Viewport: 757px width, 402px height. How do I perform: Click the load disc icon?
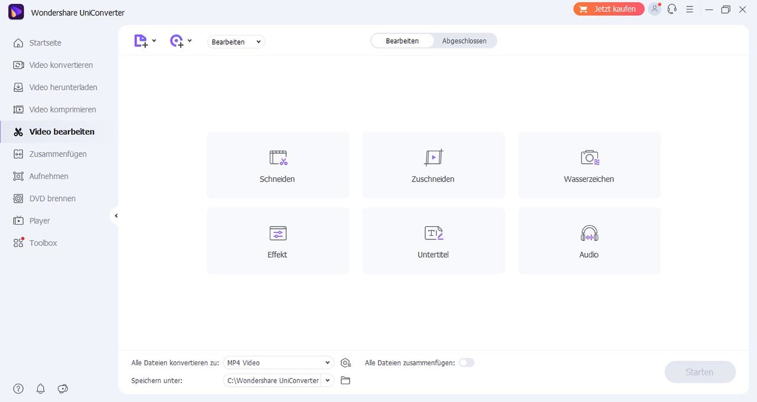point(176,41)
